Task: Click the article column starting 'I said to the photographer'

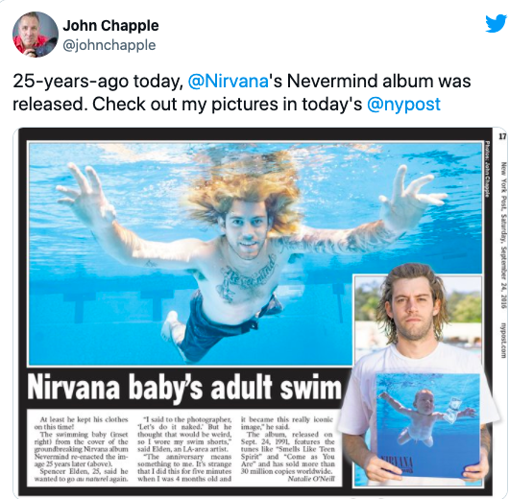Action: pos(184,449)
